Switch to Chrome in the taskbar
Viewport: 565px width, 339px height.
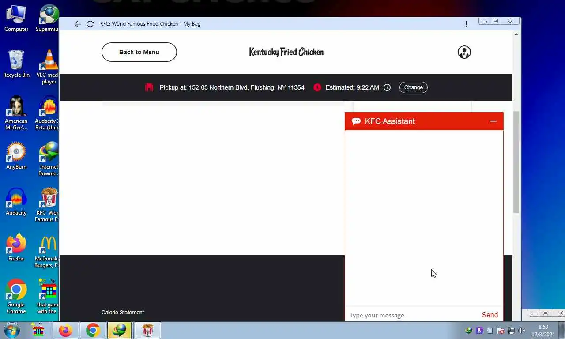tap(93, 330)
